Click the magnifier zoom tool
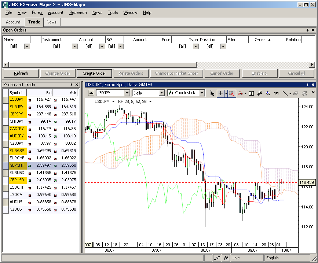The height and width of the screenshot is (263, 318). (x=268, y=93)
